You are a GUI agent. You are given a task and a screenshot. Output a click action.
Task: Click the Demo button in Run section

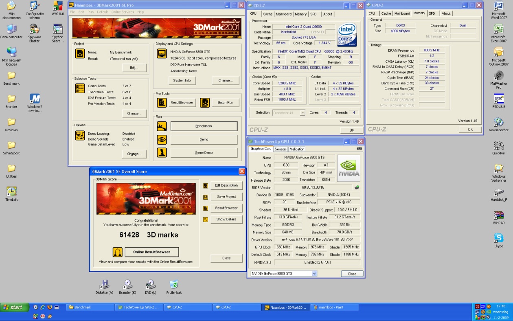[x=204, y=140]
